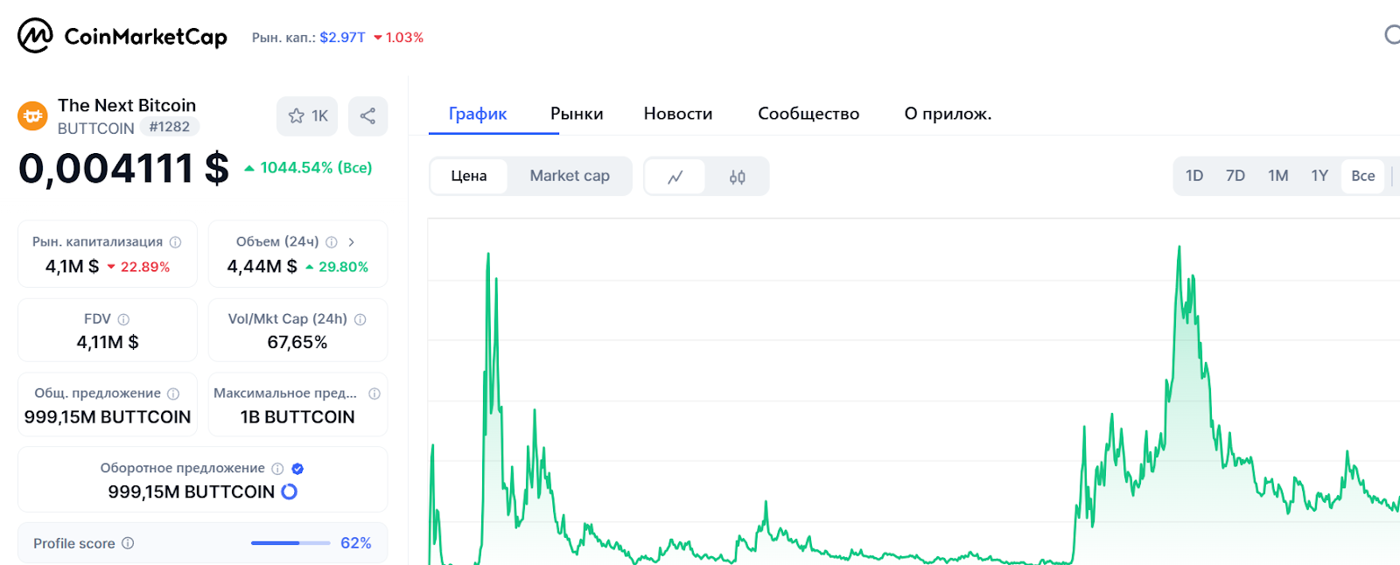Open the Новости tab
This screenshot has height=565, width=1400.
coord(678,114)
